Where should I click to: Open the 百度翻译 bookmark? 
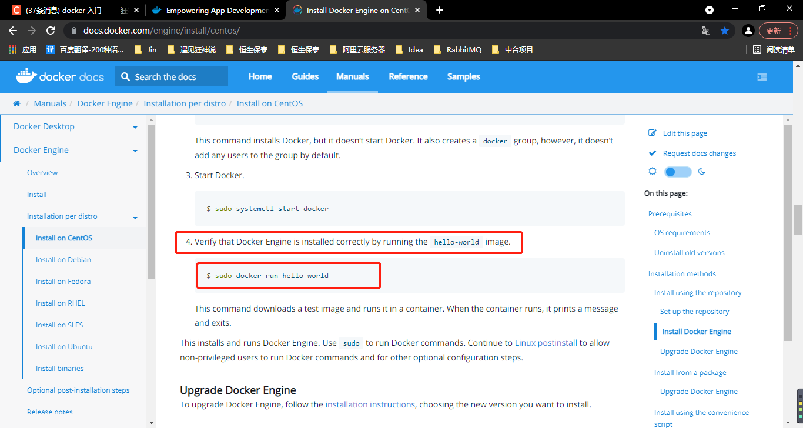coord(86,49)
